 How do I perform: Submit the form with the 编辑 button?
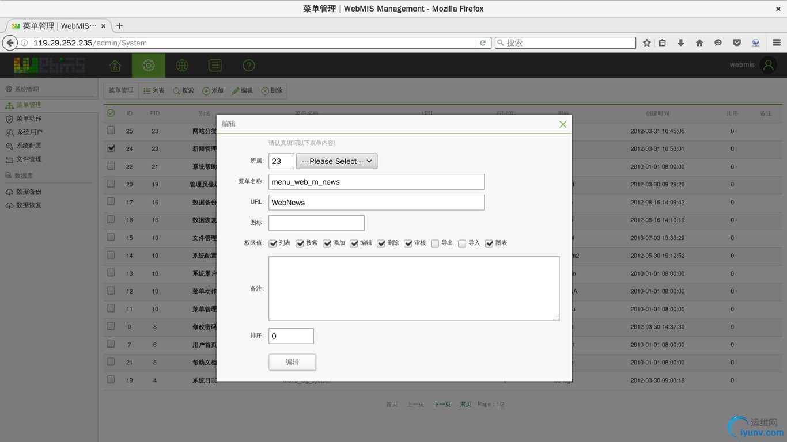tap(292, 362)
